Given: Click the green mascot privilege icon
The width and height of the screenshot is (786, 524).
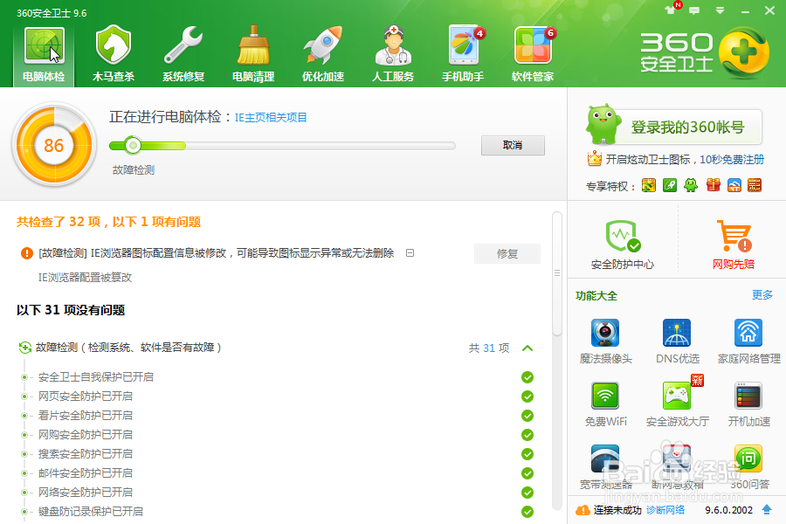Looking at the screenshot, I should tap(691, 185).
